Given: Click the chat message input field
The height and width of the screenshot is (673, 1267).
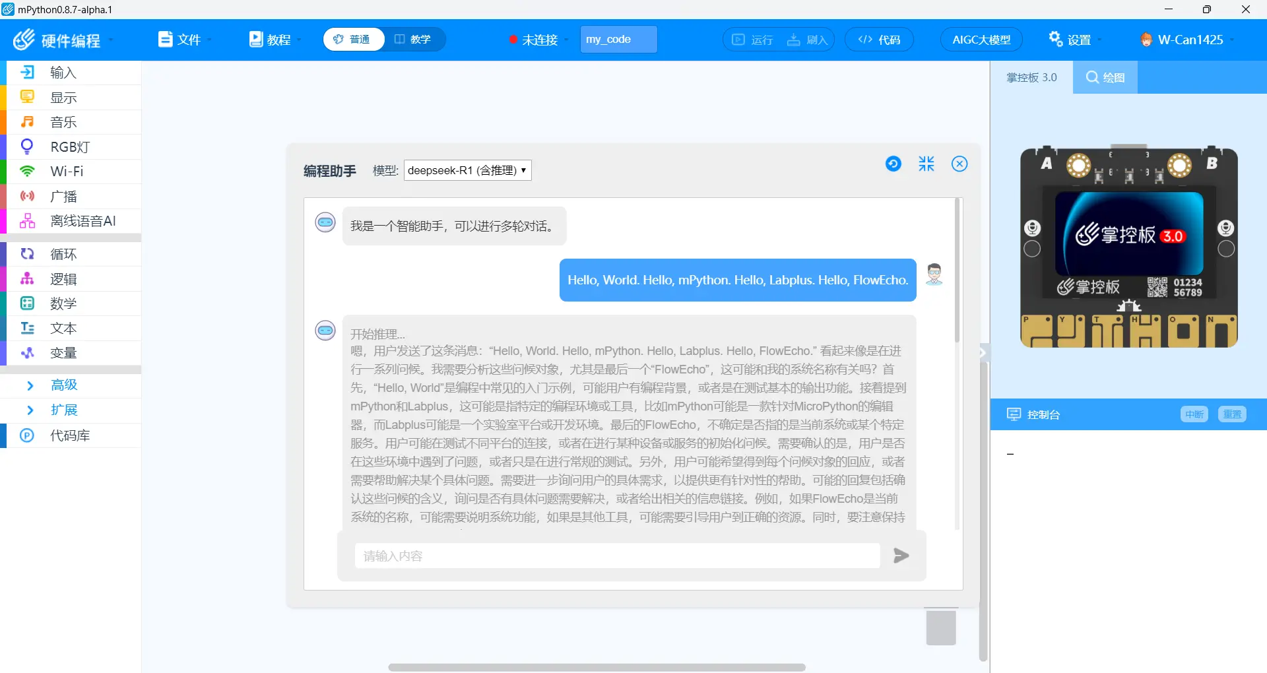Looking at the screenshot, I should (617, 556).
